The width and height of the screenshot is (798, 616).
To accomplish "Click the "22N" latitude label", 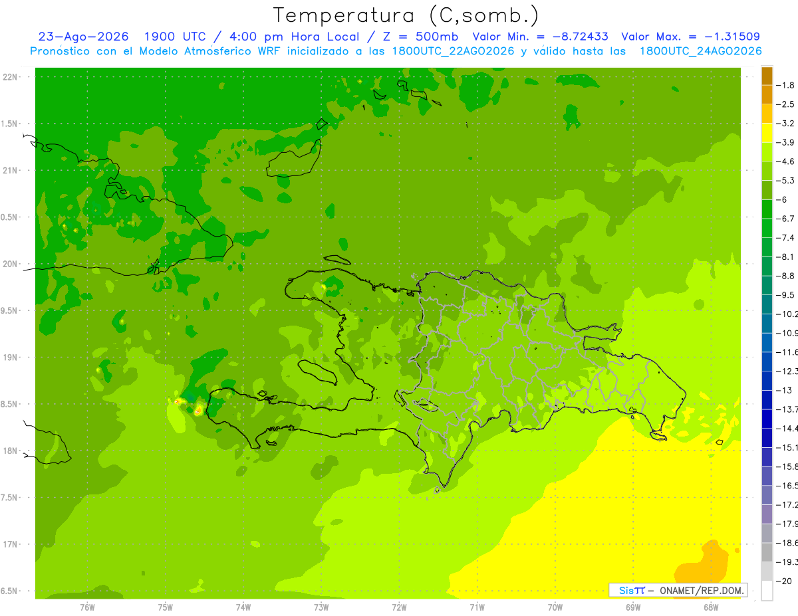I will click(x=11, y=77).
